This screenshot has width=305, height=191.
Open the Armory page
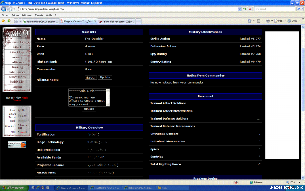pyautogui.click(x=17, y=57)
